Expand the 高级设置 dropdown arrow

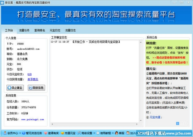(94, 133)
